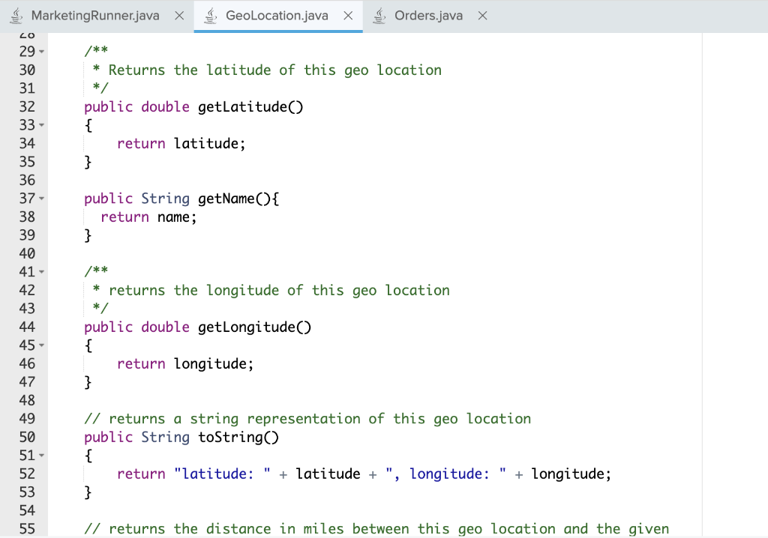Click the Java icon on GeoLocation.java tab
This screenshot has width=768, height=538.
point(211,16)
